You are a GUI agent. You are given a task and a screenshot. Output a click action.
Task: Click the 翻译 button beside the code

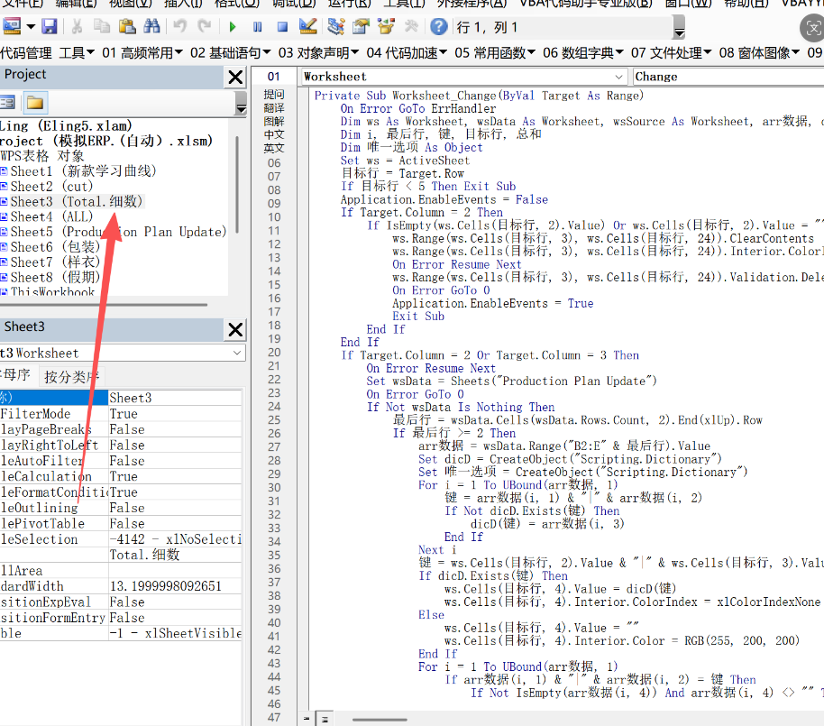point(274,107)
